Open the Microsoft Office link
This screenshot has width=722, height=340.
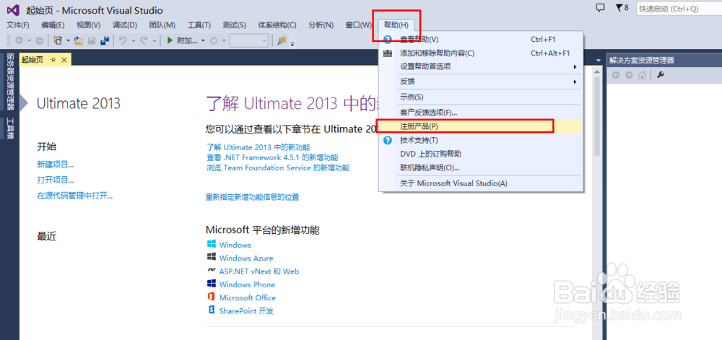click(247, 297)
